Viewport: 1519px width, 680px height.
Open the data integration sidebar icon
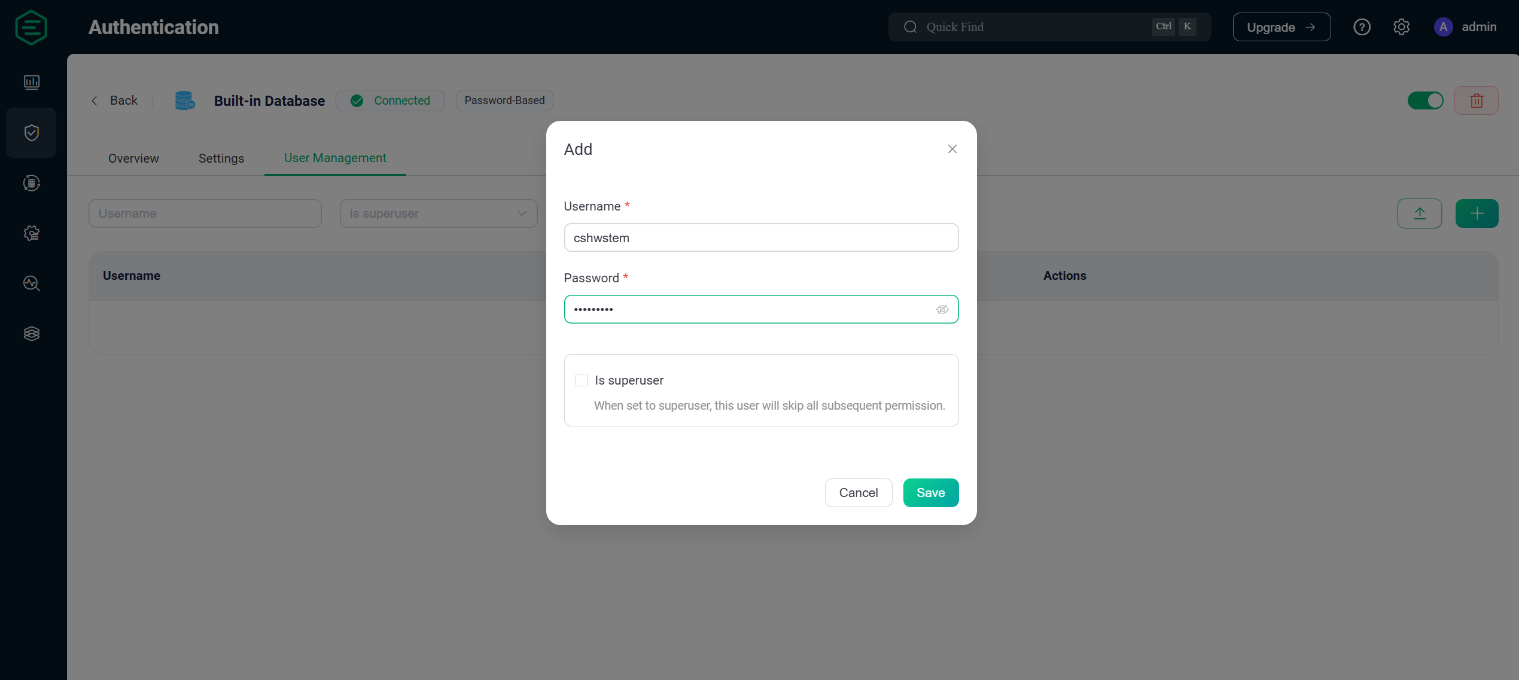(32, 183)
